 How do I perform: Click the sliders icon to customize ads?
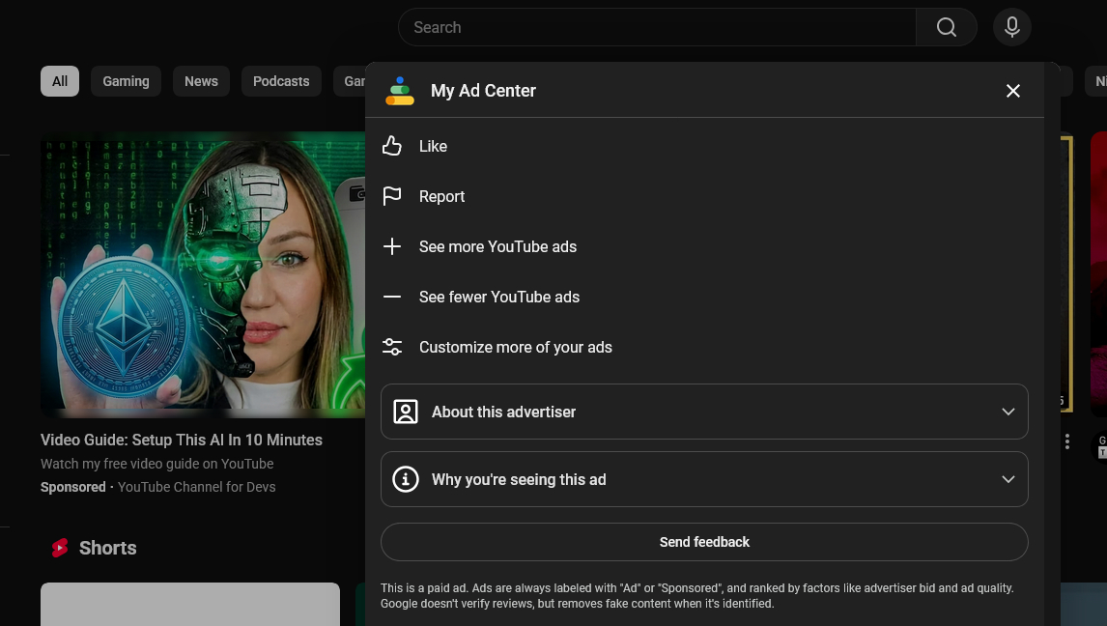coord(392,347)
